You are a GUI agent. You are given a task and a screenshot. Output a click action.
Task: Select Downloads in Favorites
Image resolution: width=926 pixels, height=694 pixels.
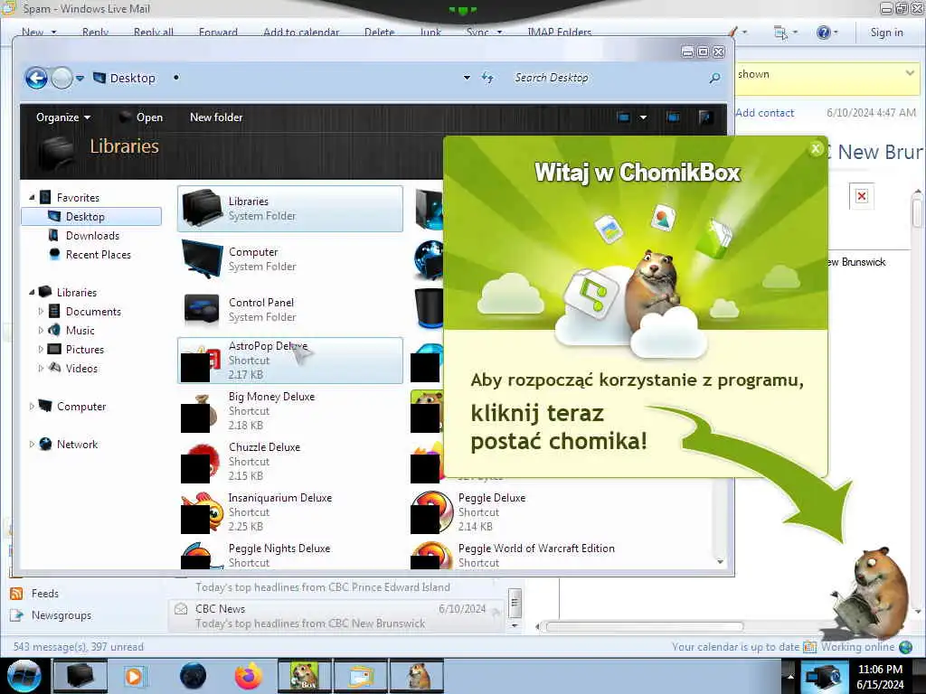tap(92, 236)
